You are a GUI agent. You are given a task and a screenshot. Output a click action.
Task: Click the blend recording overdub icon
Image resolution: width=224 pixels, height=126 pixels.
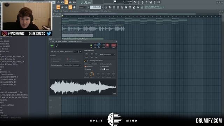[70, 2]
